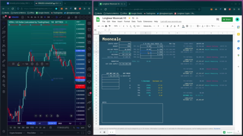Delete the selected drawing with trash icon
Image resolution: width=243 pixels, height=136 pixels.
[x=42, y=64]
